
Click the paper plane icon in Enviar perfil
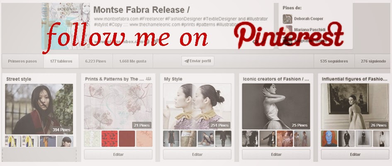point(187,61)
